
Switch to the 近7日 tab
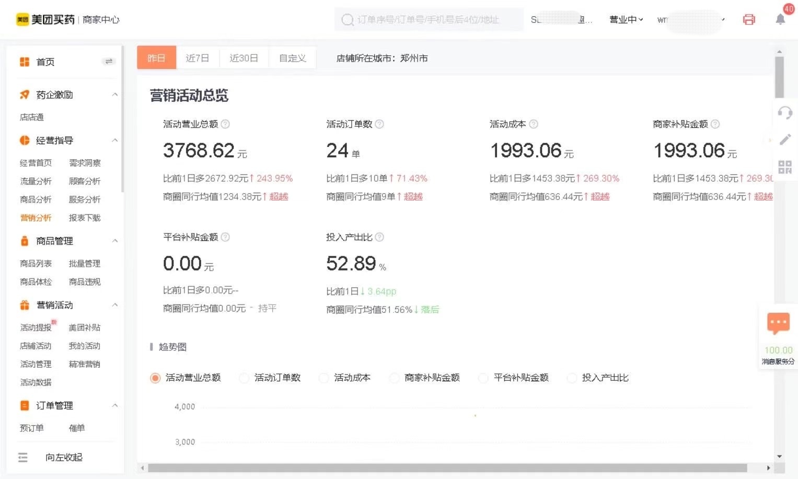point(198,58)
